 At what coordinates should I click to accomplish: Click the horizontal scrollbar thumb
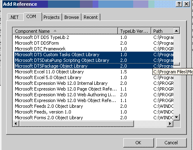[77, 124]
